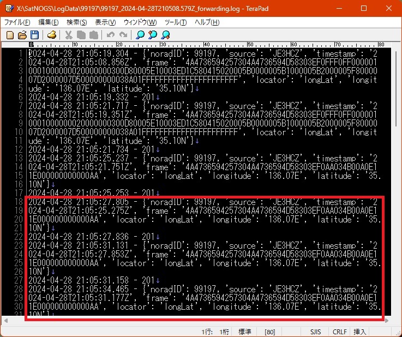Screen dimensions: 402x337
Task: Open the 検索(S) menu
Action: 76,22
